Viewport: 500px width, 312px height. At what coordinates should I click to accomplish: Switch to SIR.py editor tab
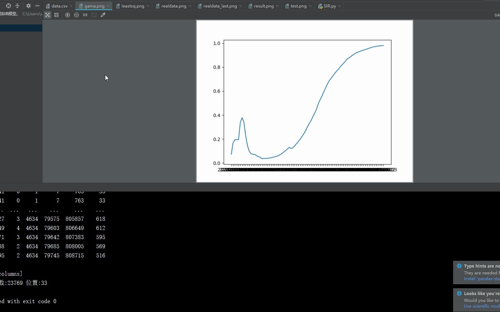point(330,6)
